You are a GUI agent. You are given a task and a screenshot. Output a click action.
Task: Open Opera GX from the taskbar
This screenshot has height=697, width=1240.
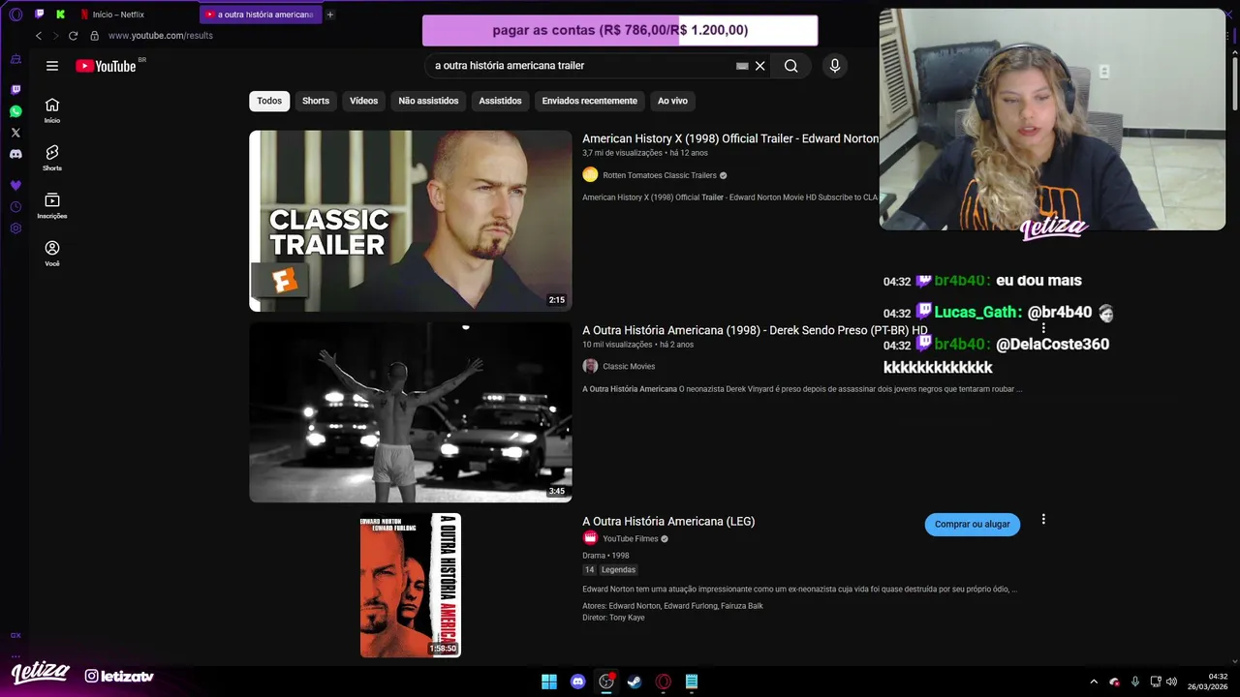pos(664,682)
